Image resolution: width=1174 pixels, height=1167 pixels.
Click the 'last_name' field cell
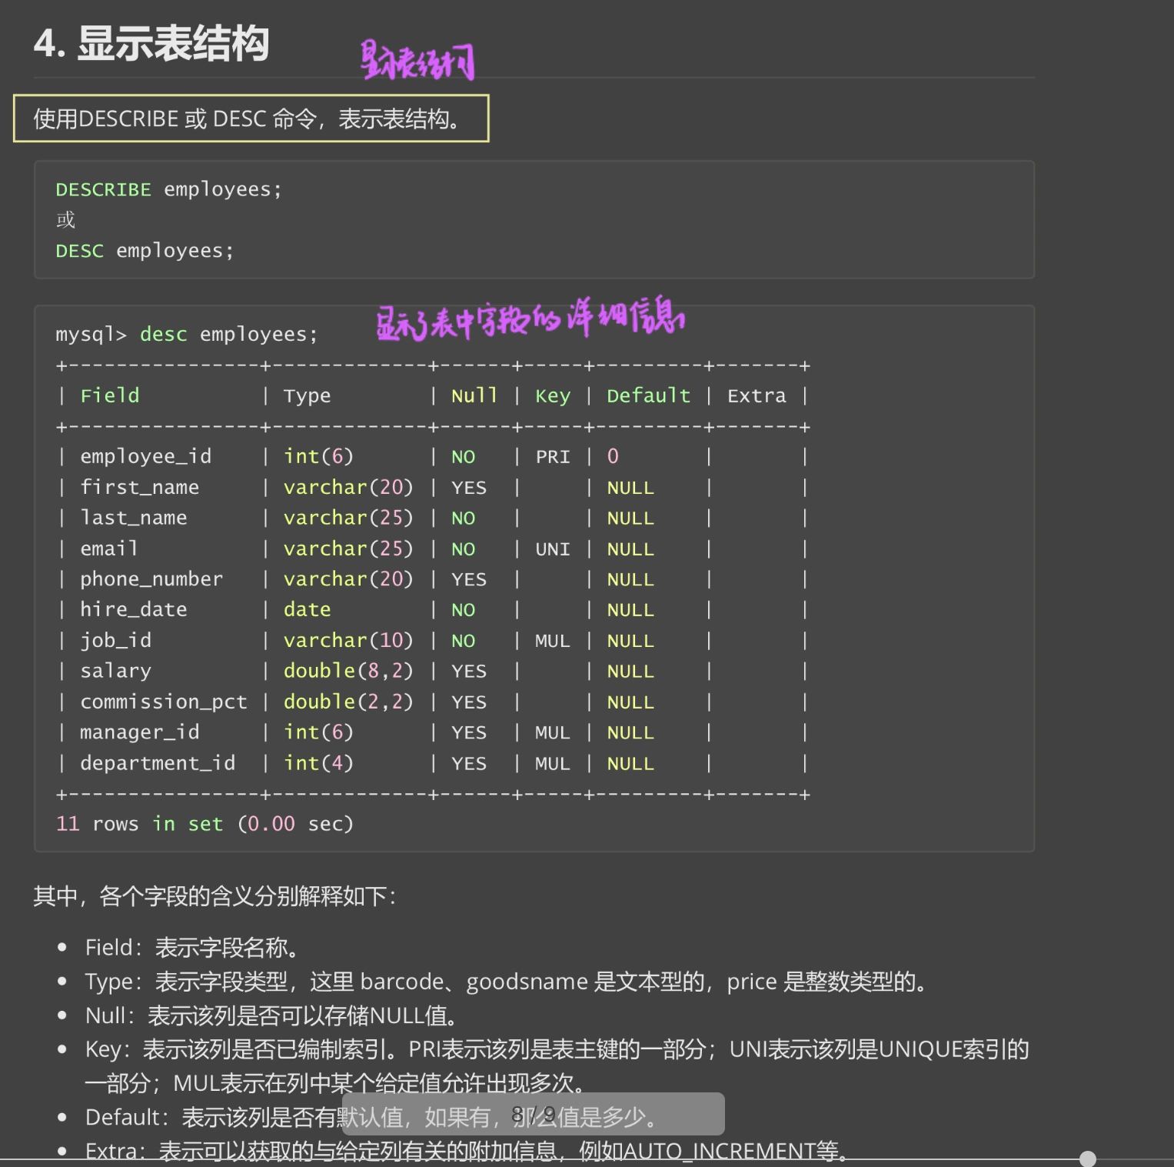(x=133, y=518)
